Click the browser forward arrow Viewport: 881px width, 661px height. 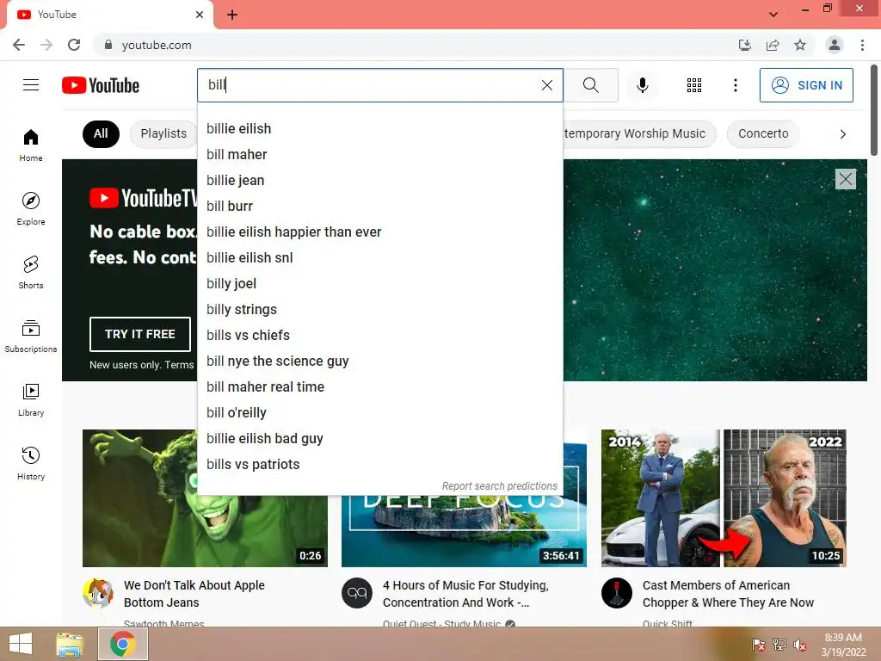(46, 45)
